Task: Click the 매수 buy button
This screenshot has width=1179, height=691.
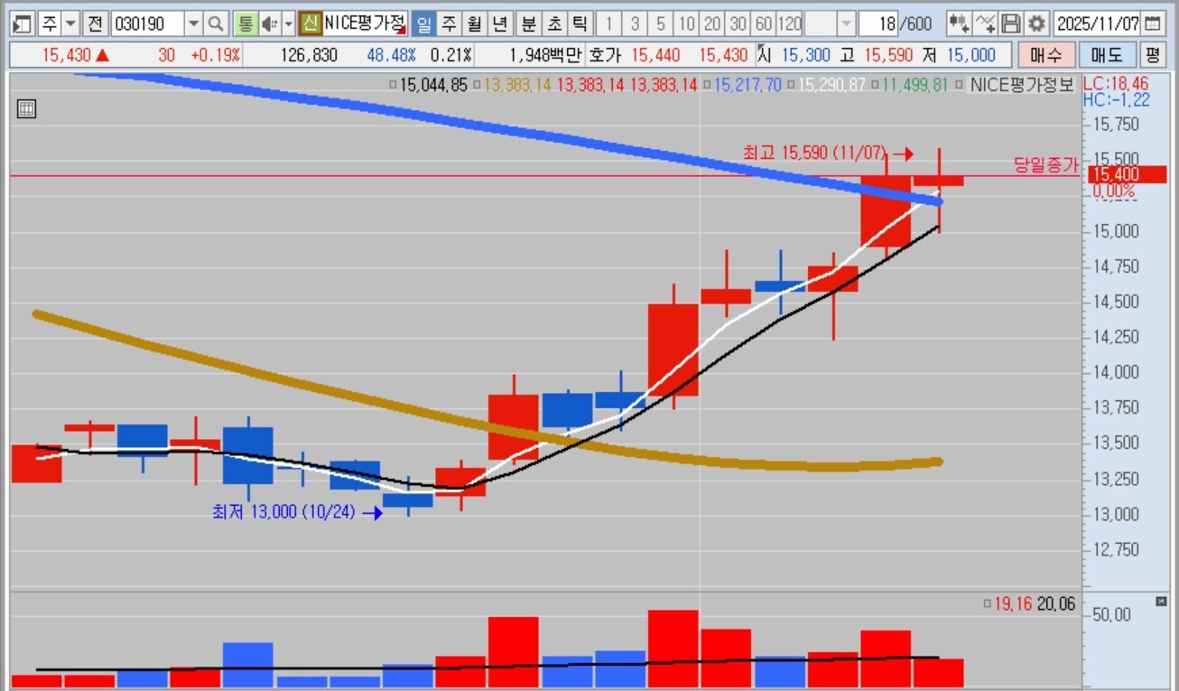Action: click(x=1046, y=55)
